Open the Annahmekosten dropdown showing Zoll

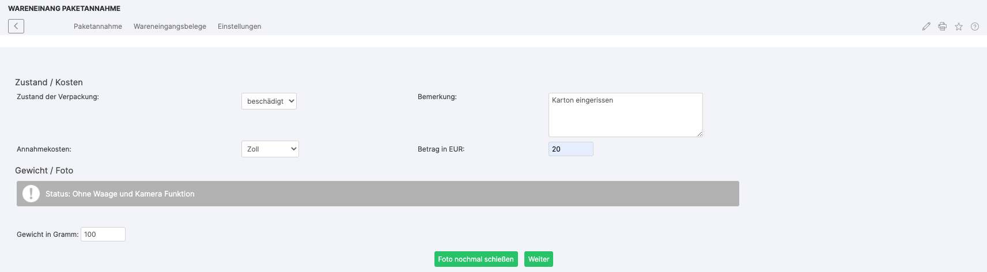pyautogui.click(x=270, y=149)
